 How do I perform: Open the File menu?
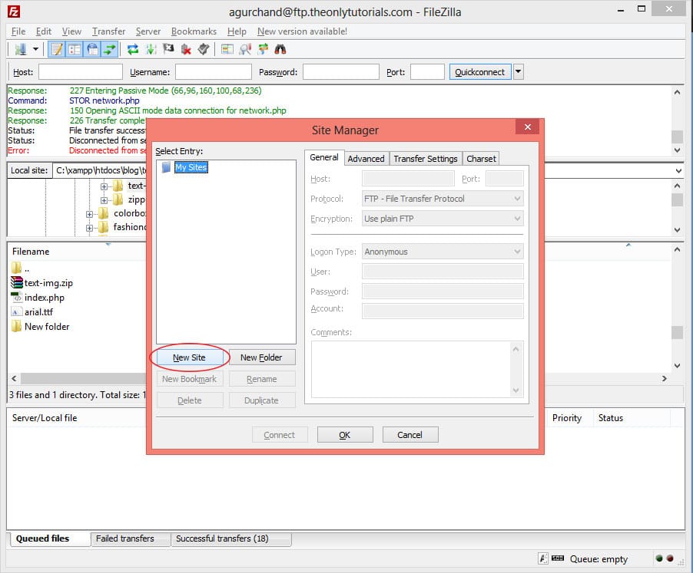pyautogui.click(x=18, y=31)
